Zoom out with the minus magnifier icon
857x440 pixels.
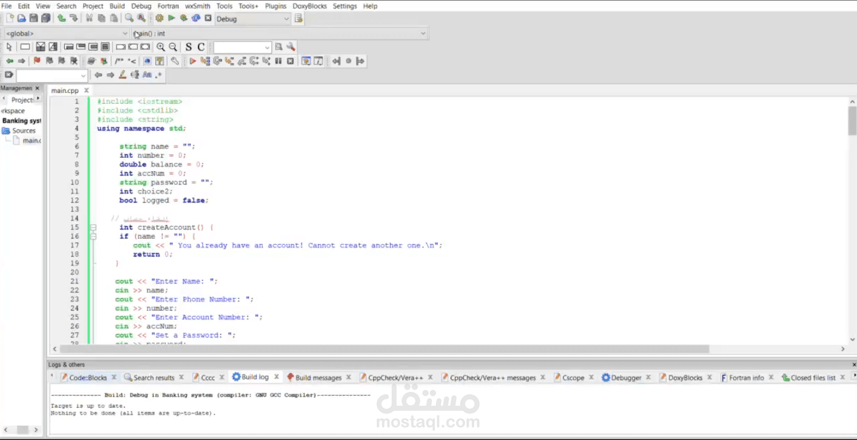click(x=173, y=47)
